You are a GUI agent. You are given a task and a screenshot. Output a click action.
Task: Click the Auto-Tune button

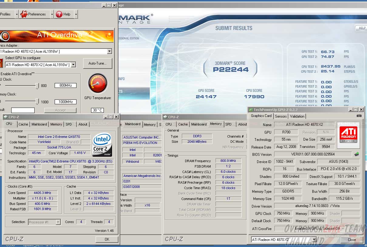coord(97,63)
